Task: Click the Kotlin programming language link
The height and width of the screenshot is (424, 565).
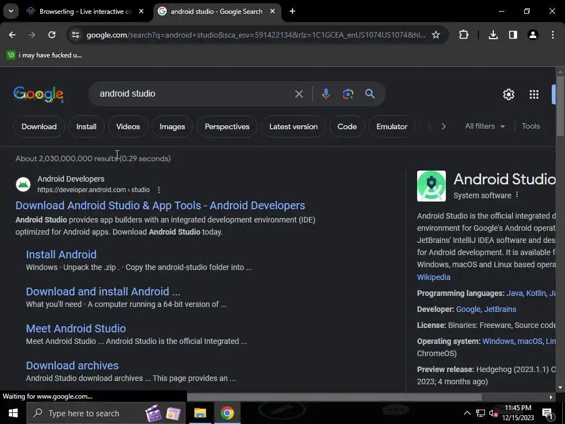Action: [x=536, y=293]
